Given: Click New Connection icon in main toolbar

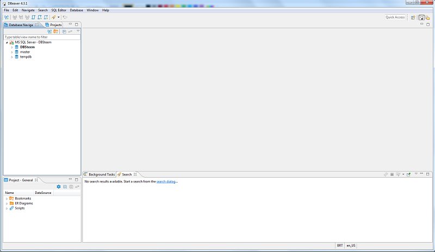Looking at the screenshot, I should [7, 17].
